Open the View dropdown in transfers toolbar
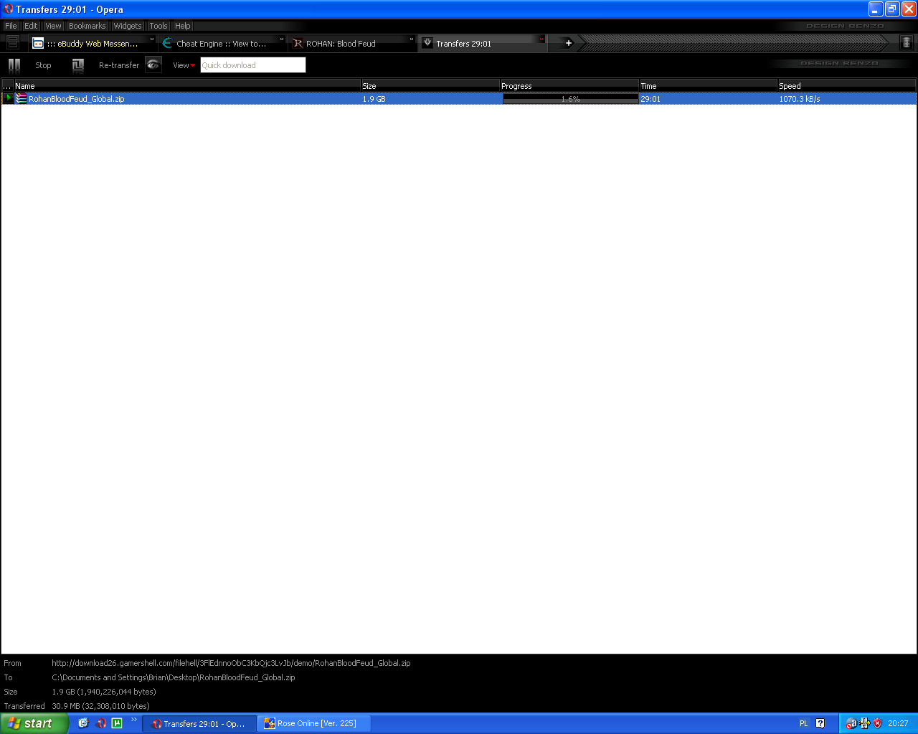Image resolution: width=918 pixels, height=734 pixels. pos(184,65)
